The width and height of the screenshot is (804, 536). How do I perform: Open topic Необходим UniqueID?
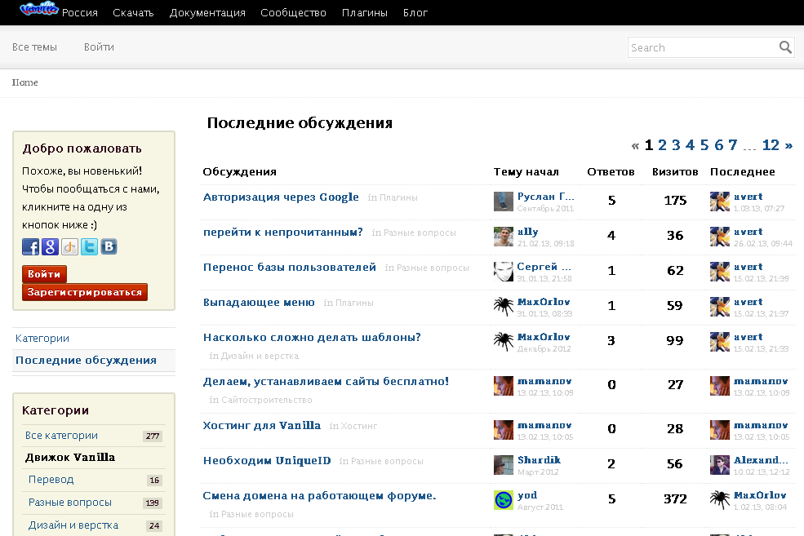[x=267, y=461]
